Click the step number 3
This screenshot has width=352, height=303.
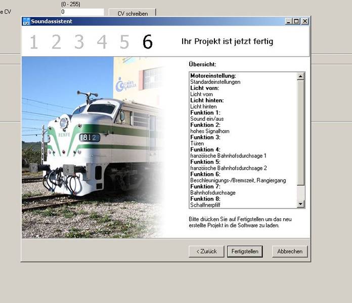pos(79,42)
